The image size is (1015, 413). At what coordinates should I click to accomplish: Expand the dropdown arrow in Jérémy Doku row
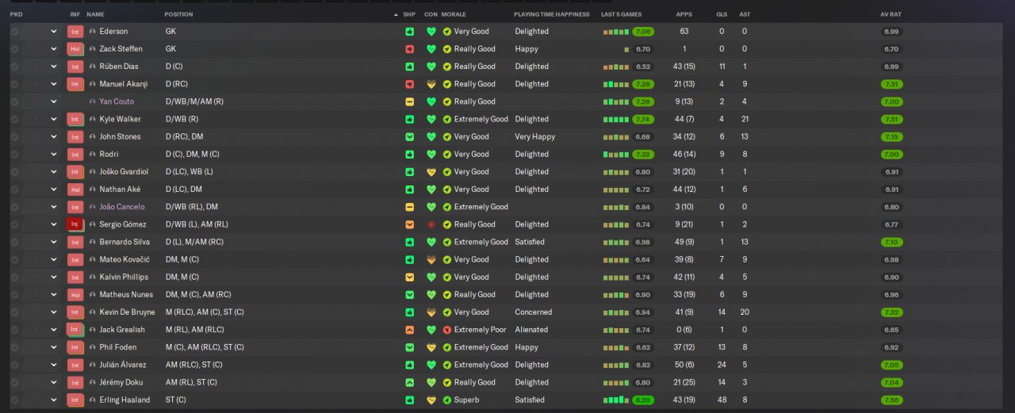tap(54, 382)
